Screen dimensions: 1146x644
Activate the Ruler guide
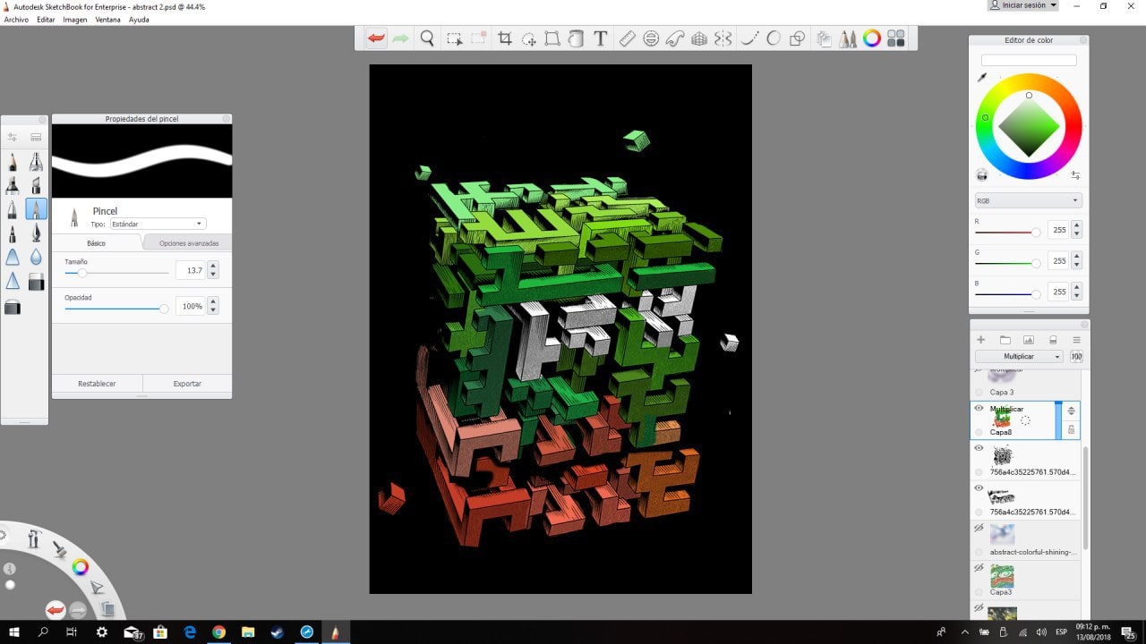pyautogui.click(x=628, y=38)
